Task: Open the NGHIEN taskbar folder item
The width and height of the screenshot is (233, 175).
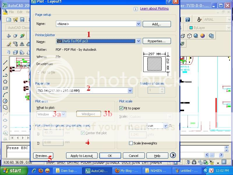Action: coord(156,171)
